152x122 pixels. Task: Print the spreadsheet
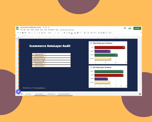[23, 33]
